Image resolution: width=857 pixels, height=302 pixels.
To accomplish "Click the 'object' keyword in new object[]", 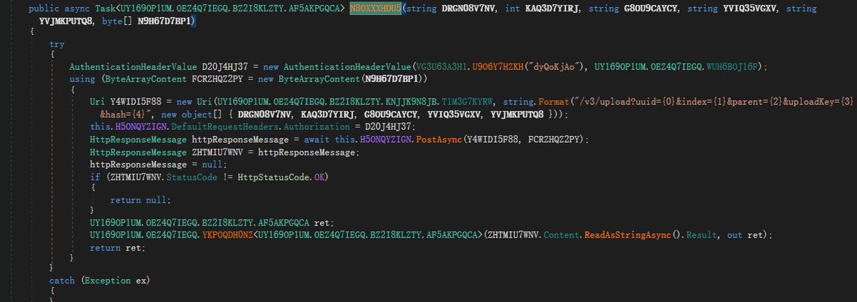I will tap(196, 114).
